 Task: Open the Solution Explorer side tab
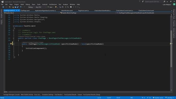(174, 33)
